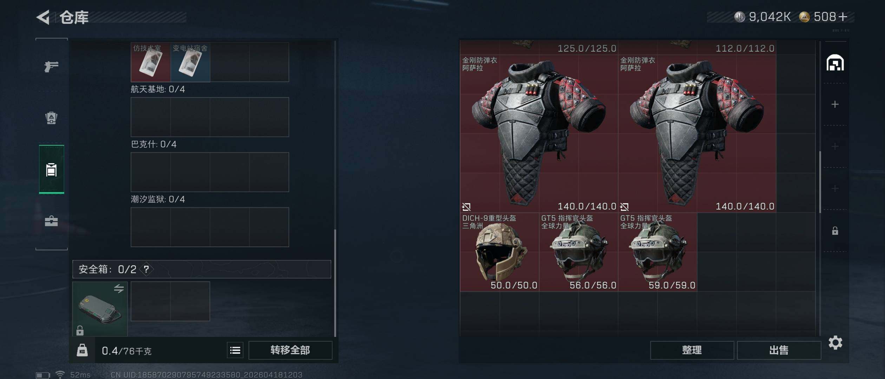Go back using the arrow beside 仓库
The width and height of the screenshot is (885, 379).
click(43, 17)
